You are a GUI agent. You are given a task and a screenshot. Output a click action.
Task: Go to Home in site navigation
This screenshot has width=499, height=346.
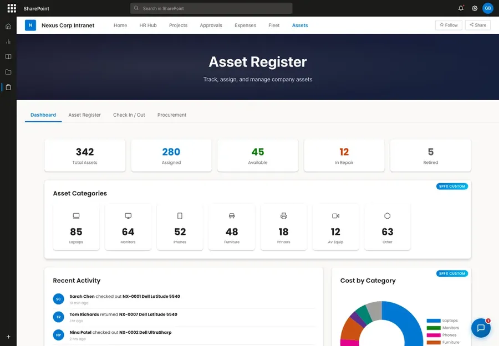coord(120,25)
